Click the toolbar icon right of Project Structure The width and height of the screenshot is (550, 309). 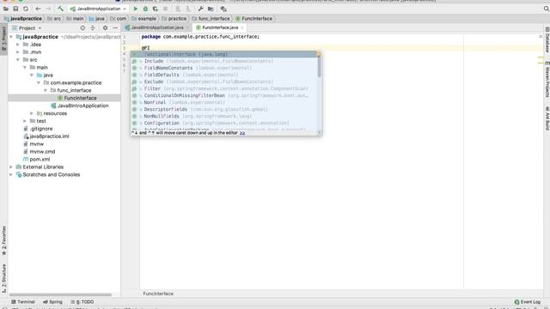click(223, 9)
